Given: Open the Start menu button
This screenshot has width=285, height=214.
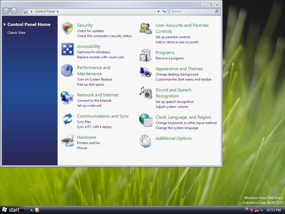Looking at the screenshot, I should pos(12,210).
